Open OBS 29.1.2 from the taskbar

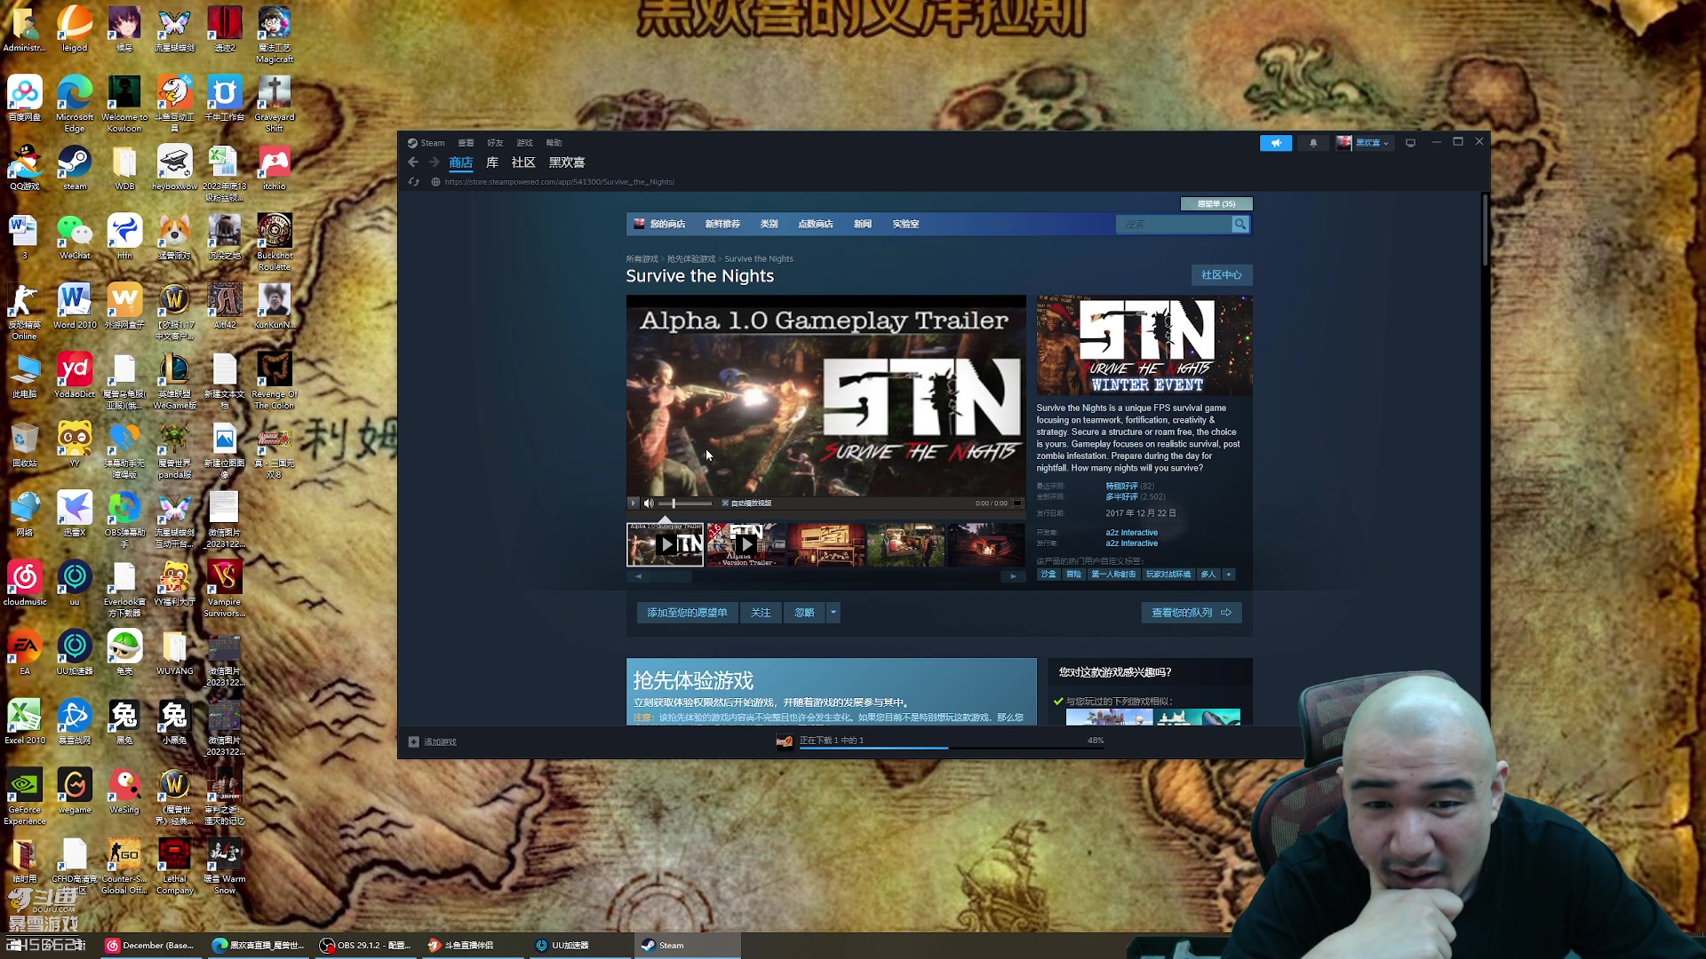(x=366, y=946)
